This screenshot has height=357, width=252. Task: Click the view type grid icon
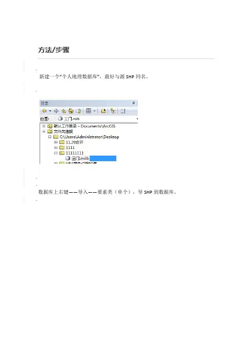pos(88,111)
